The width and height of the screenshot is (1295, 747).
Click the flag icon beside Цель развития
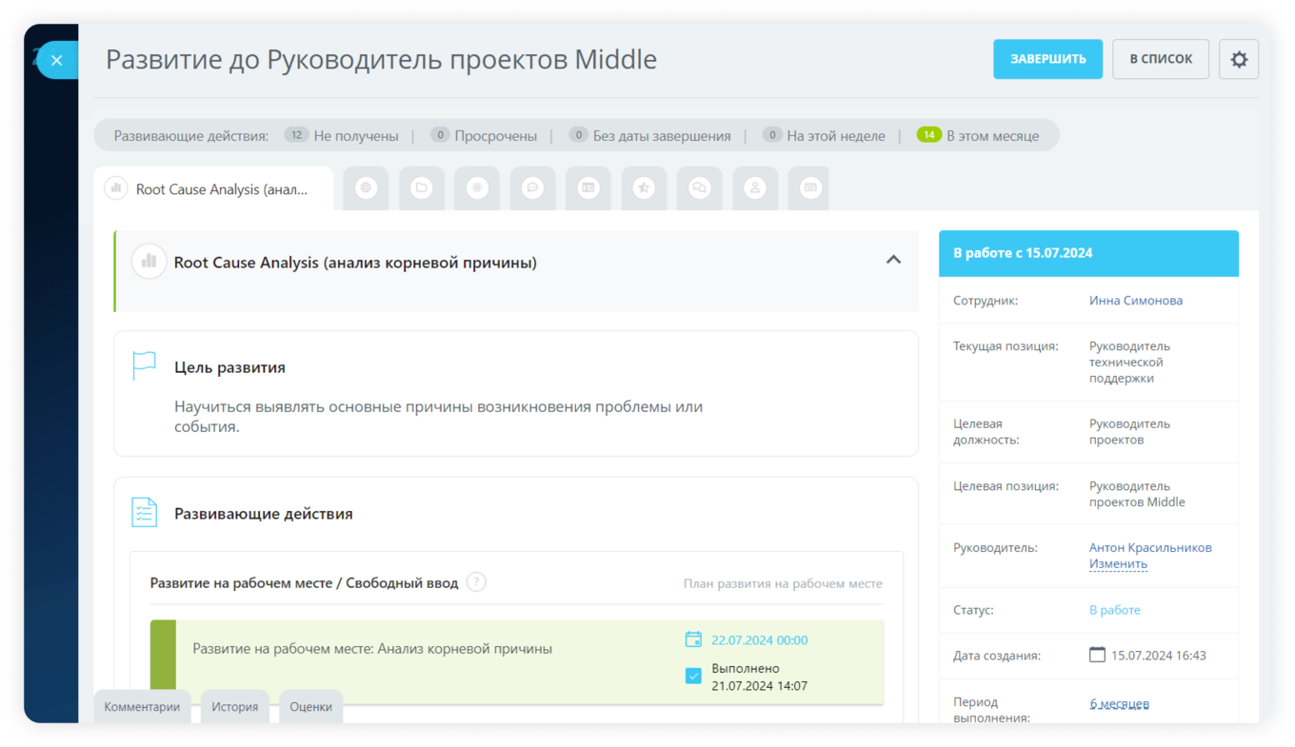144,365
